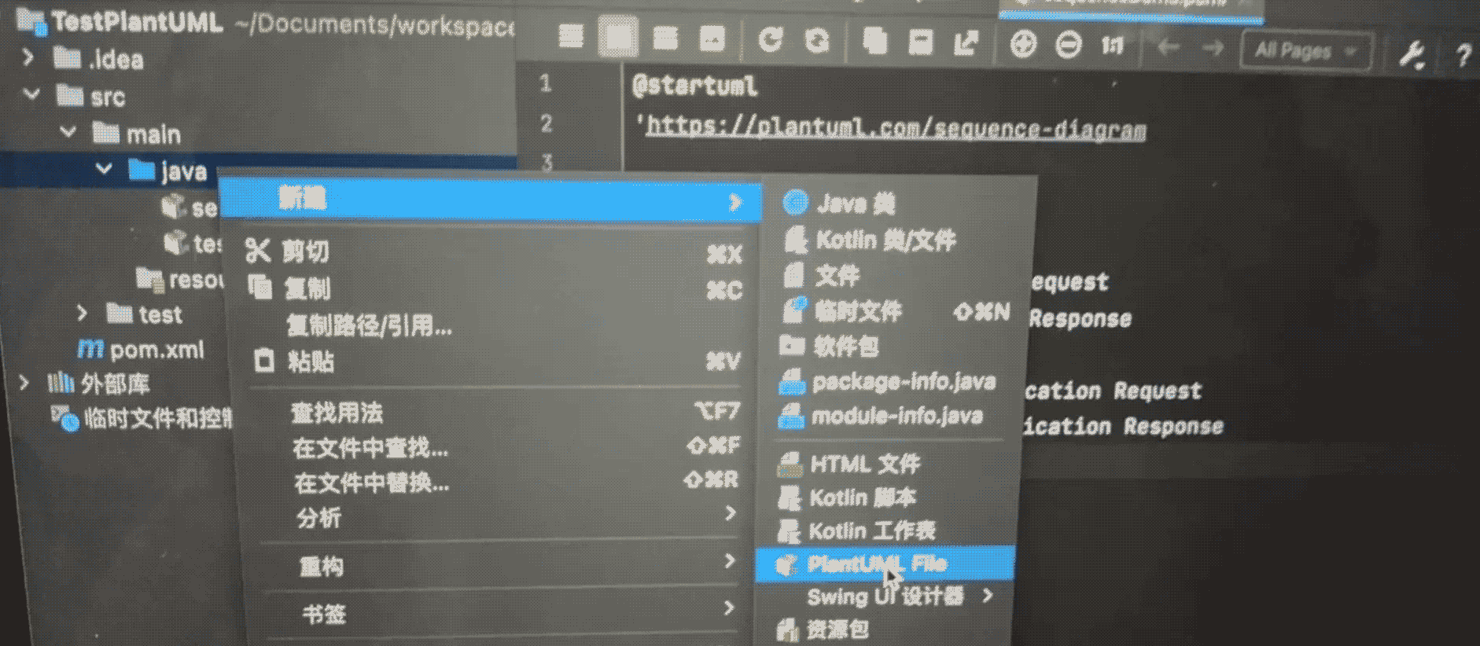Create a new PlantUML File
Viewport: 1480px width, 646px height.
coord(885,563)
